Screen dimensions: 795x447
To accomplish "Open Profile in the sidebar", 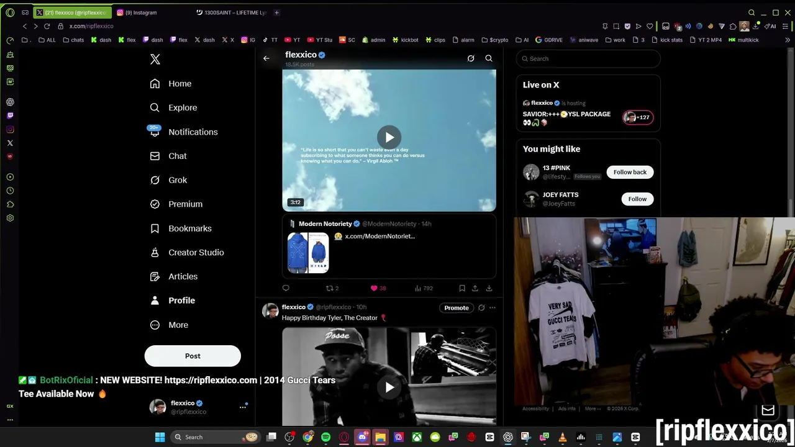I will [x=173, y=300].
